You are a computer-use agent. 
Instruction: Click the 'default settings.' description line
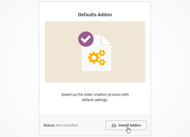click(95, 100)
